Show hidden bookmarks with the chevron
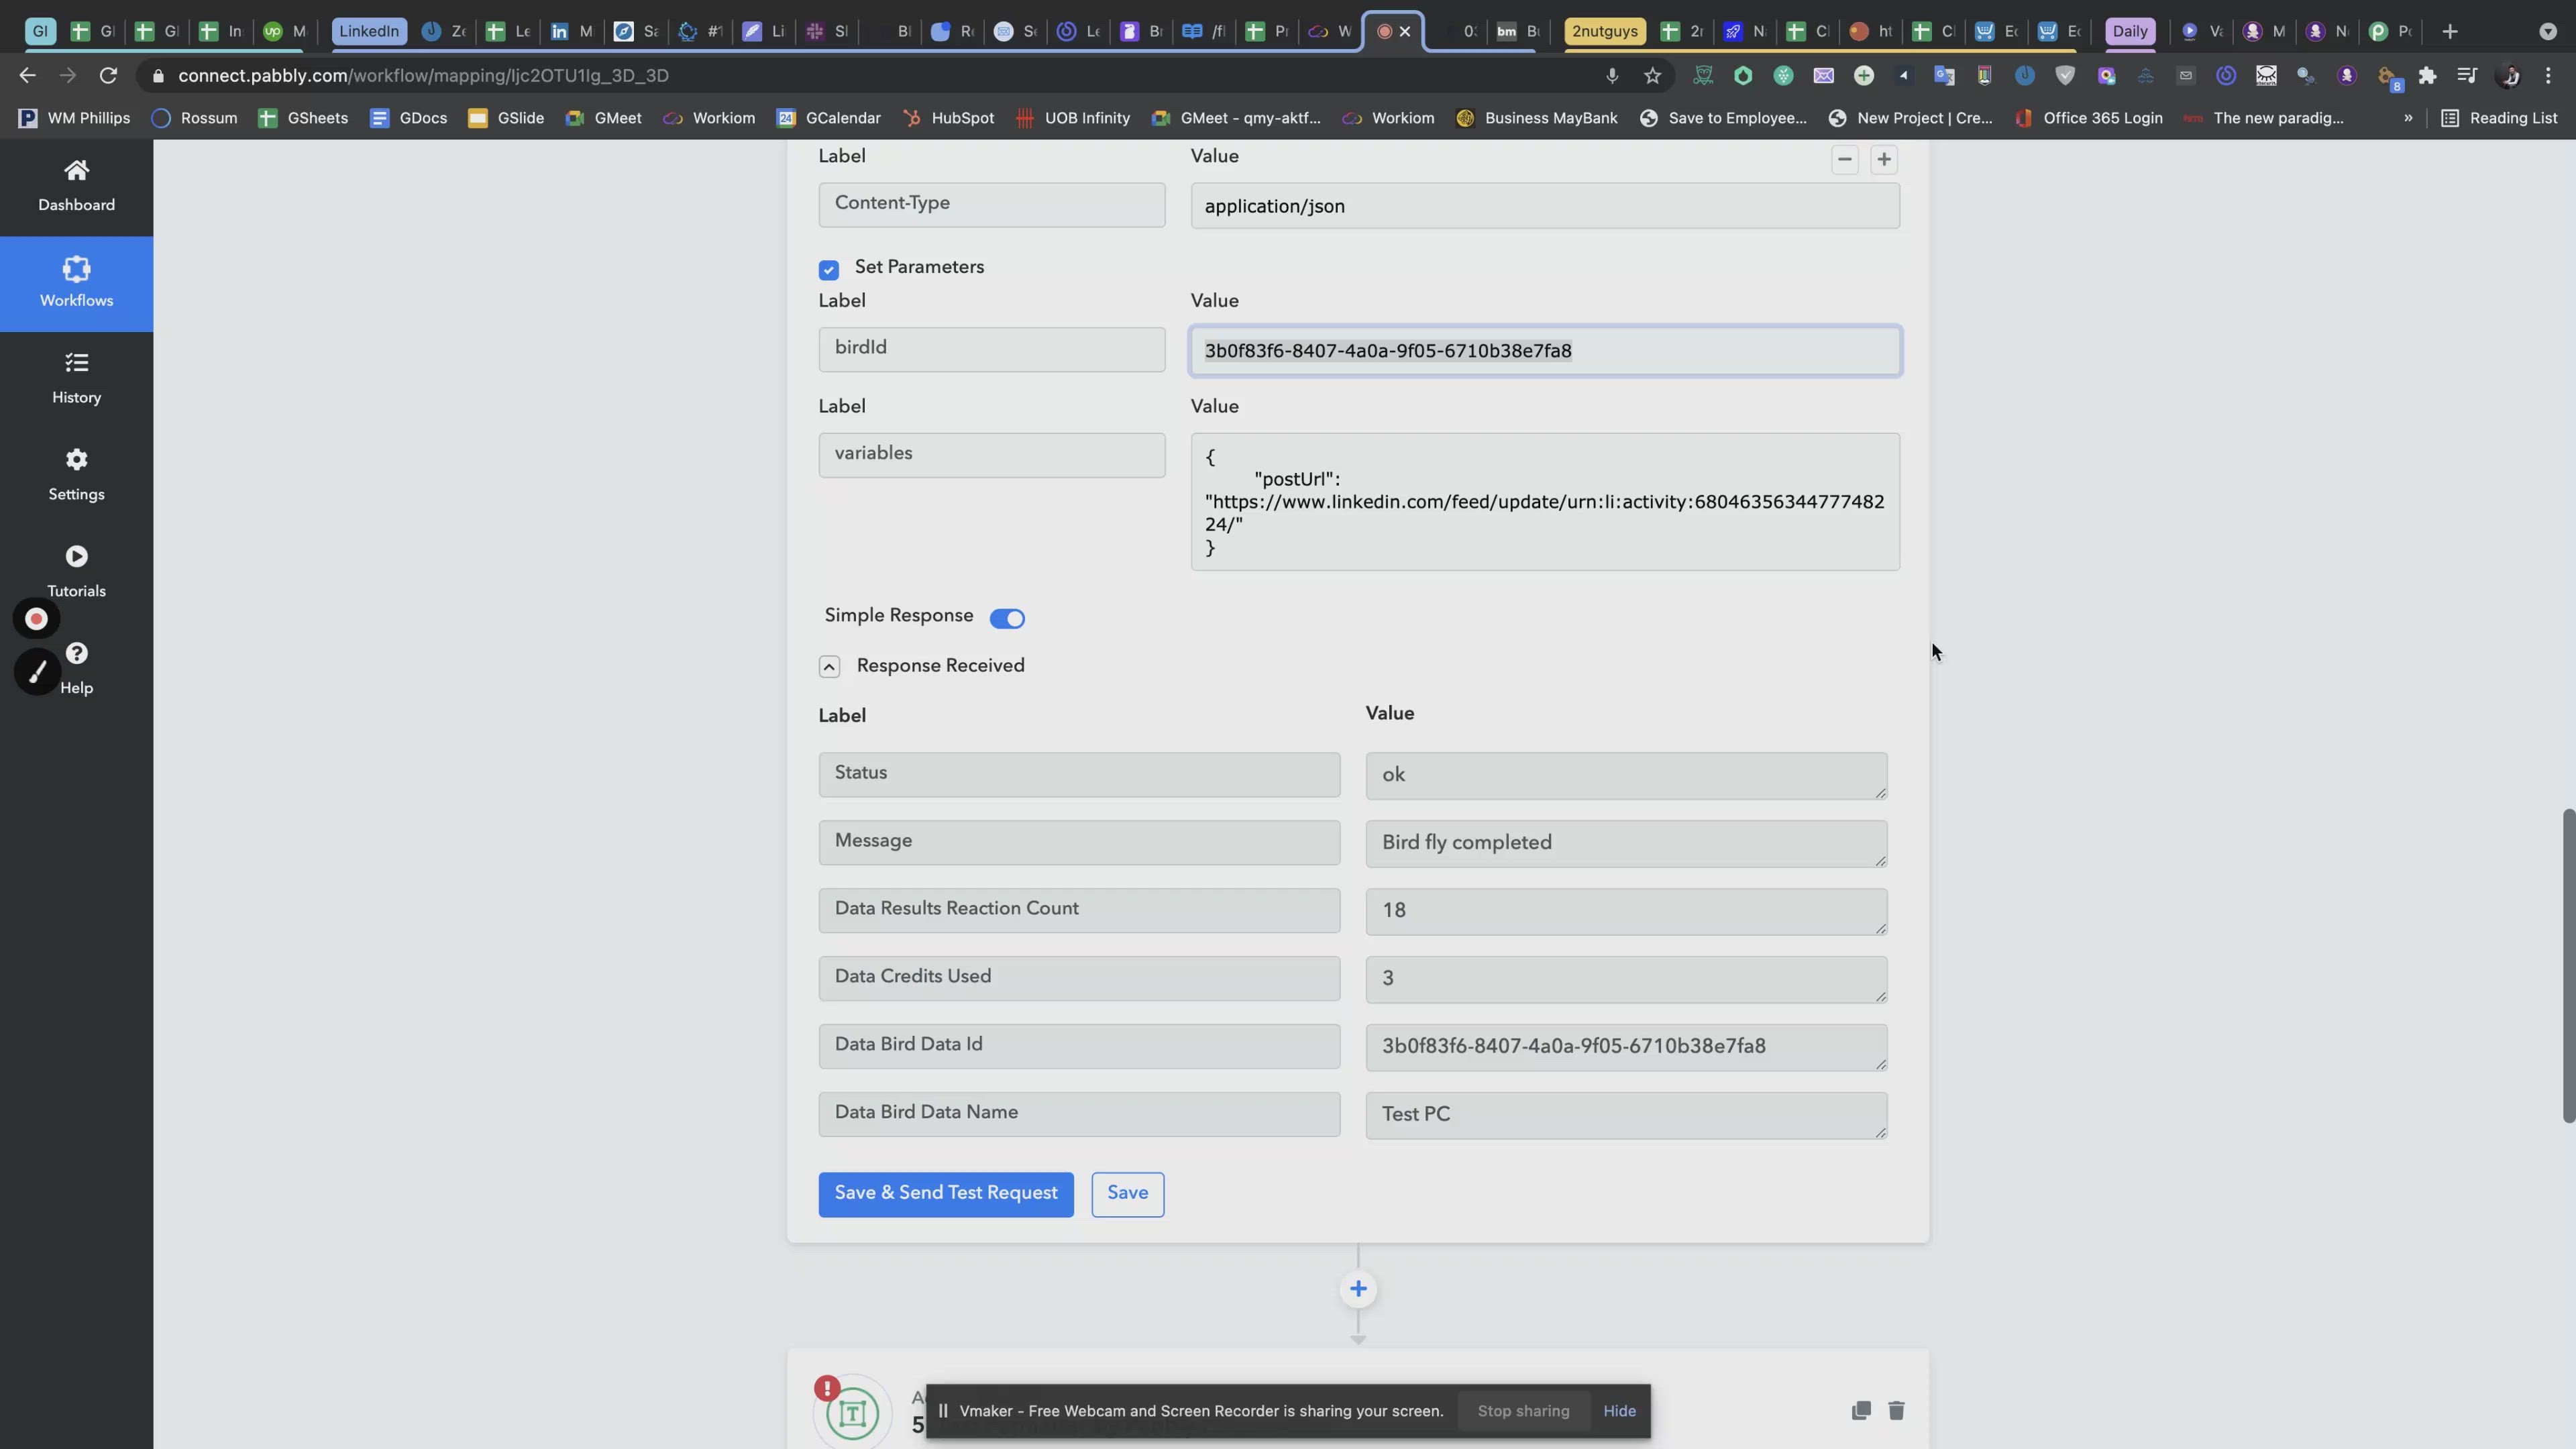This screenshot has height=1449, width=2576. pos(2408,118)
